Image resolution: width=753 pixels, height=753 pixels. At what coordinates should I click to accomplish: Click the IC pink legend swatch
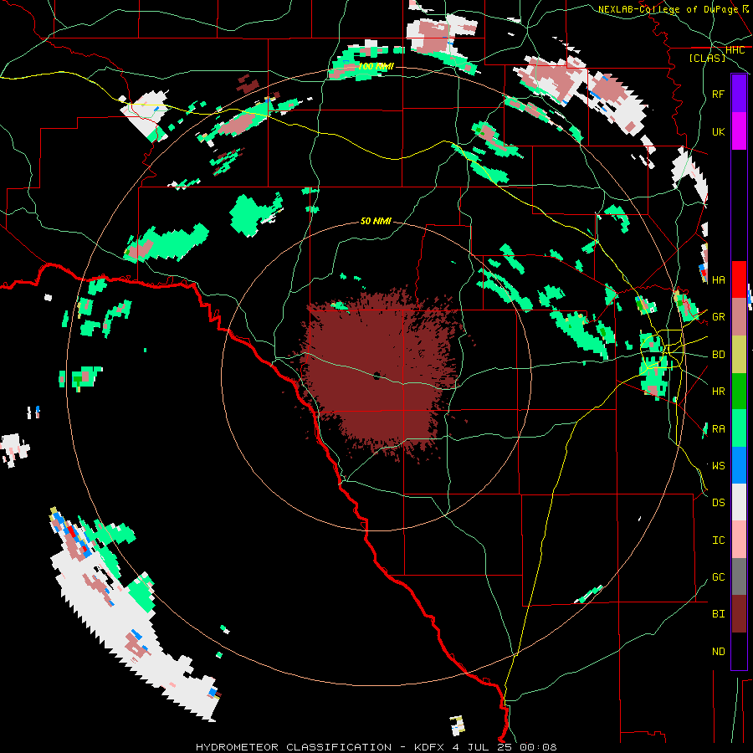739,540
